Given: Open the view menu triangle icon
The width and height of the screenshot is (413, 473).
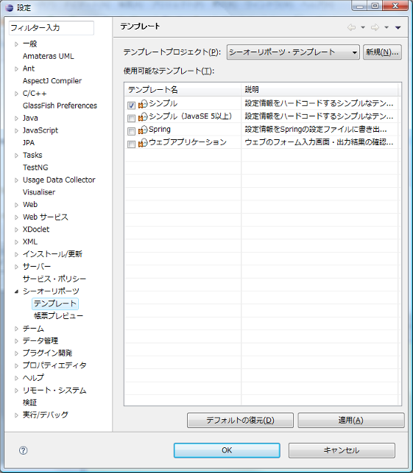Looking at the screenshot, I should (x=398, y=27).
